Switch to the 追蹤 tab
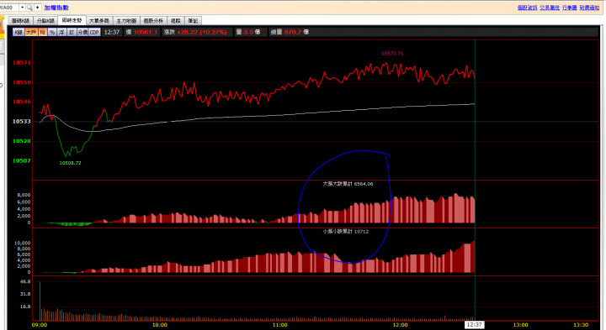Viewport: 606px width, 330px height. point(175,21)
